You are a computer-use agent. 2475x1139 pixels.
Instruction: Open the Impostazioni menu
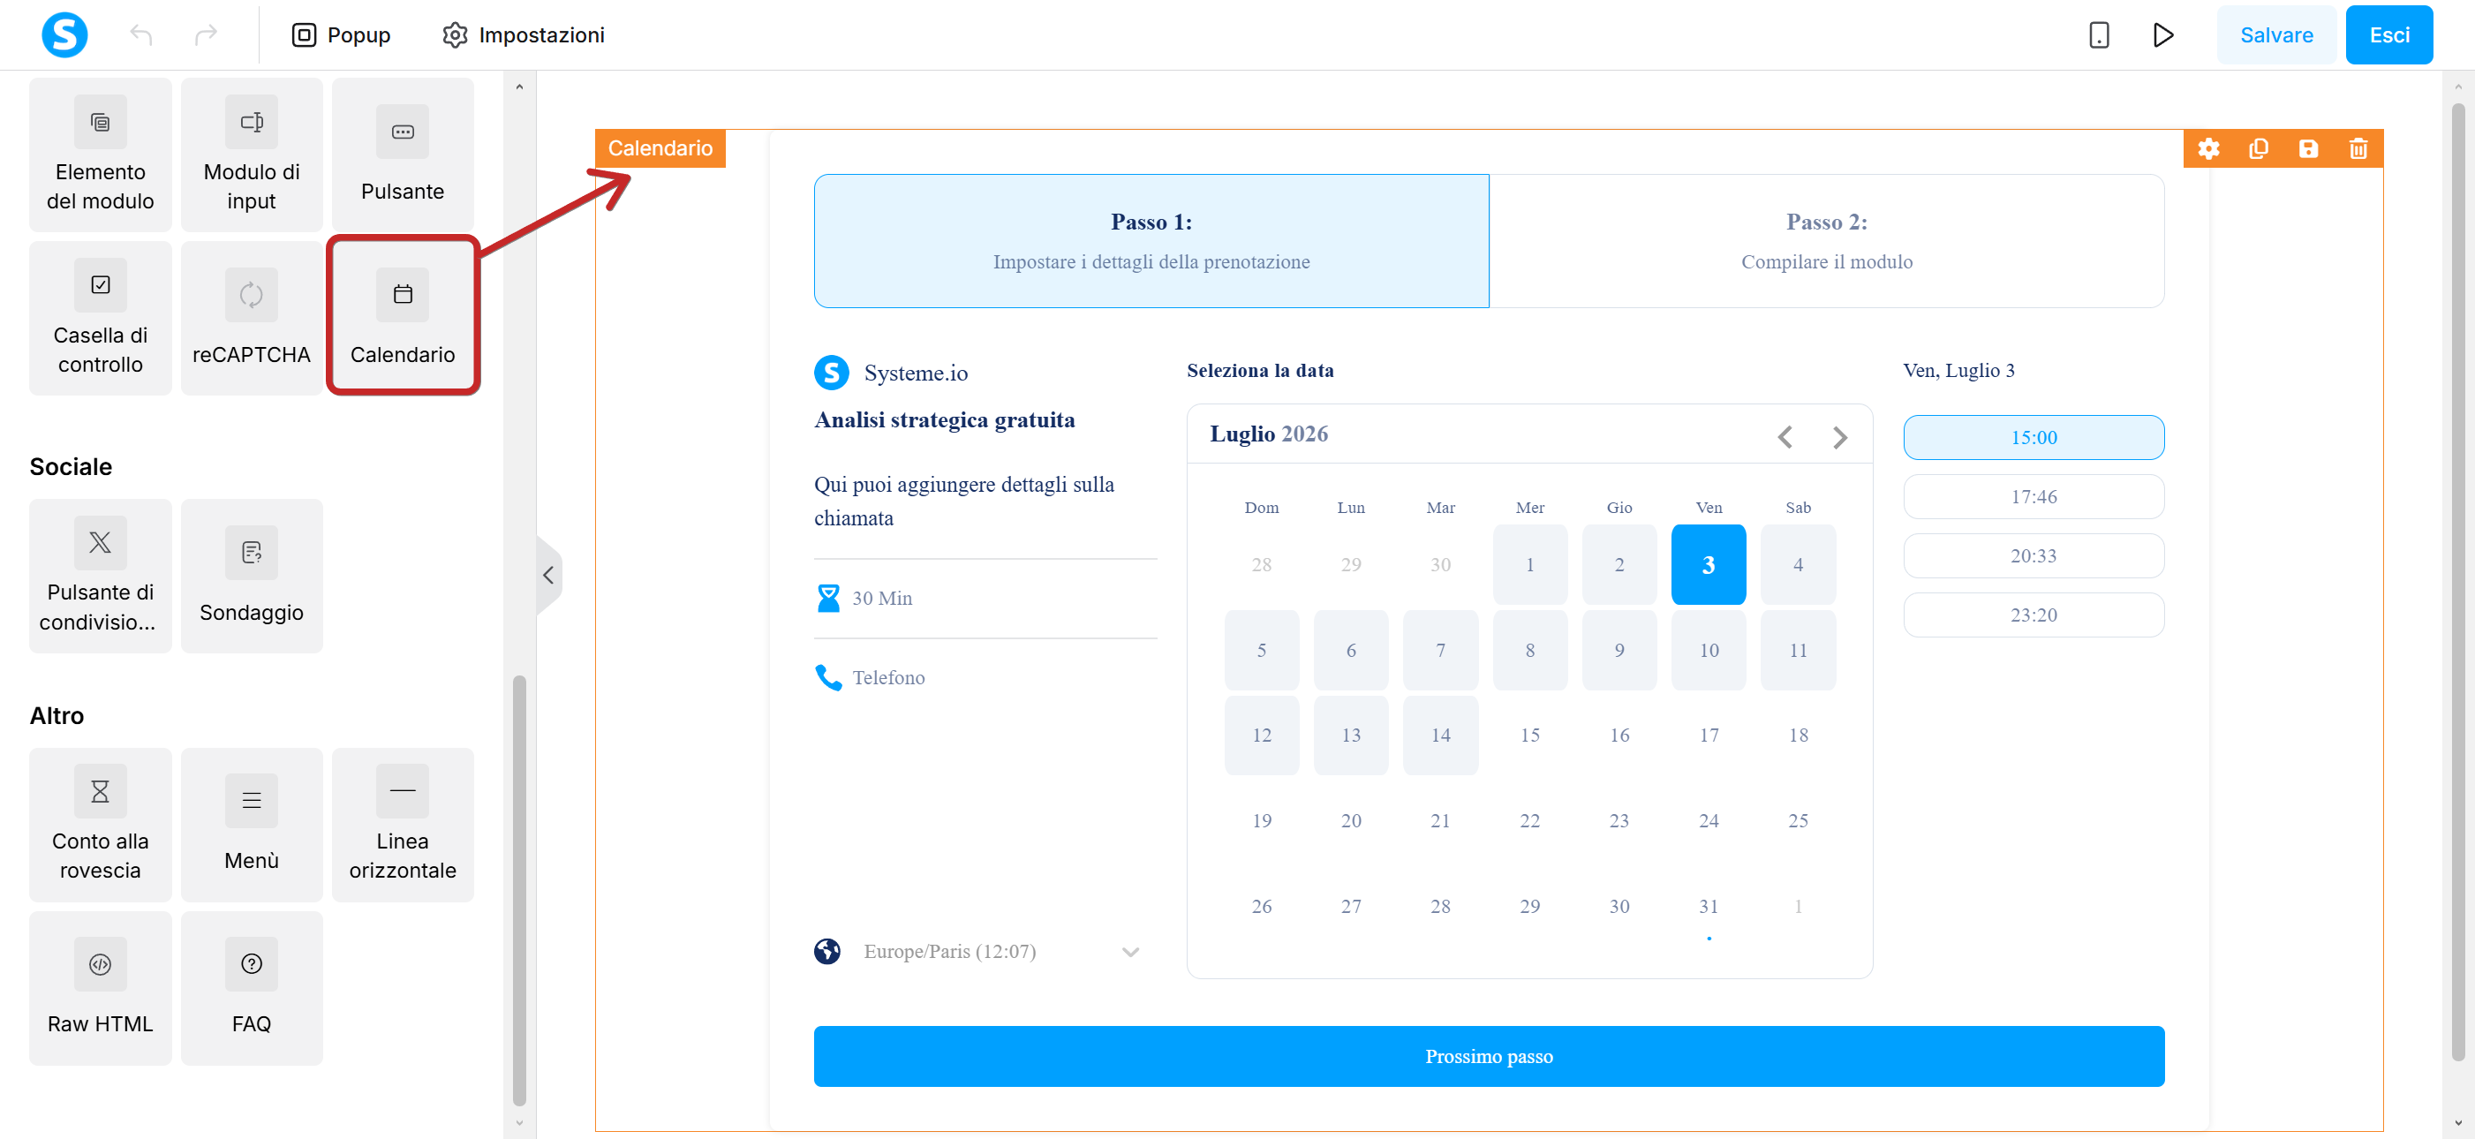pos(524,35)
